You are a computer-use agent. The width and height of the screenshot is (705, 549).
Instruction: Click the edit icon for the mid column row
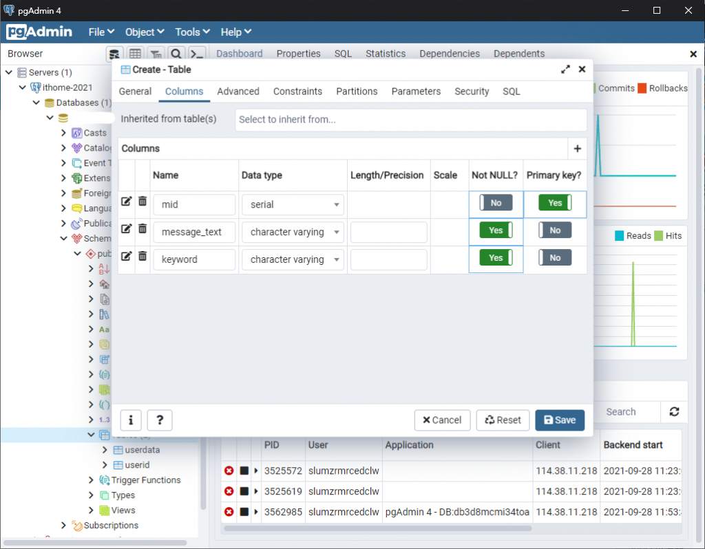[127, 202]
